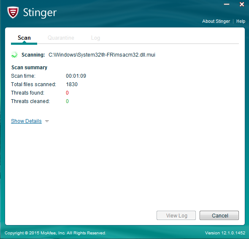Open the About Stinger link
The width and height of the screenshot is (249, 239).
pos(216,21)
